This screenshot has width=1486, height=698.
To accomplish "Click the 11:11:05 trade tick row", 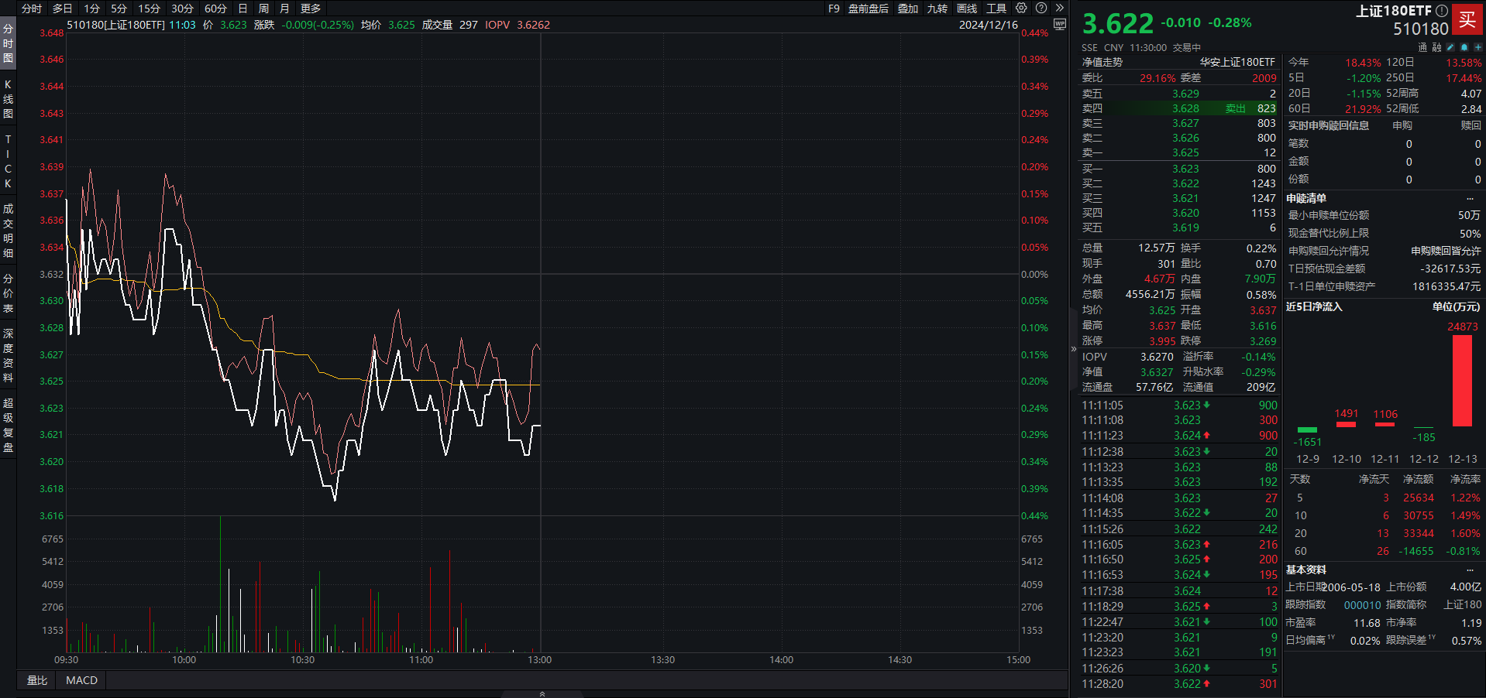I will click(x=1178, y=405).
